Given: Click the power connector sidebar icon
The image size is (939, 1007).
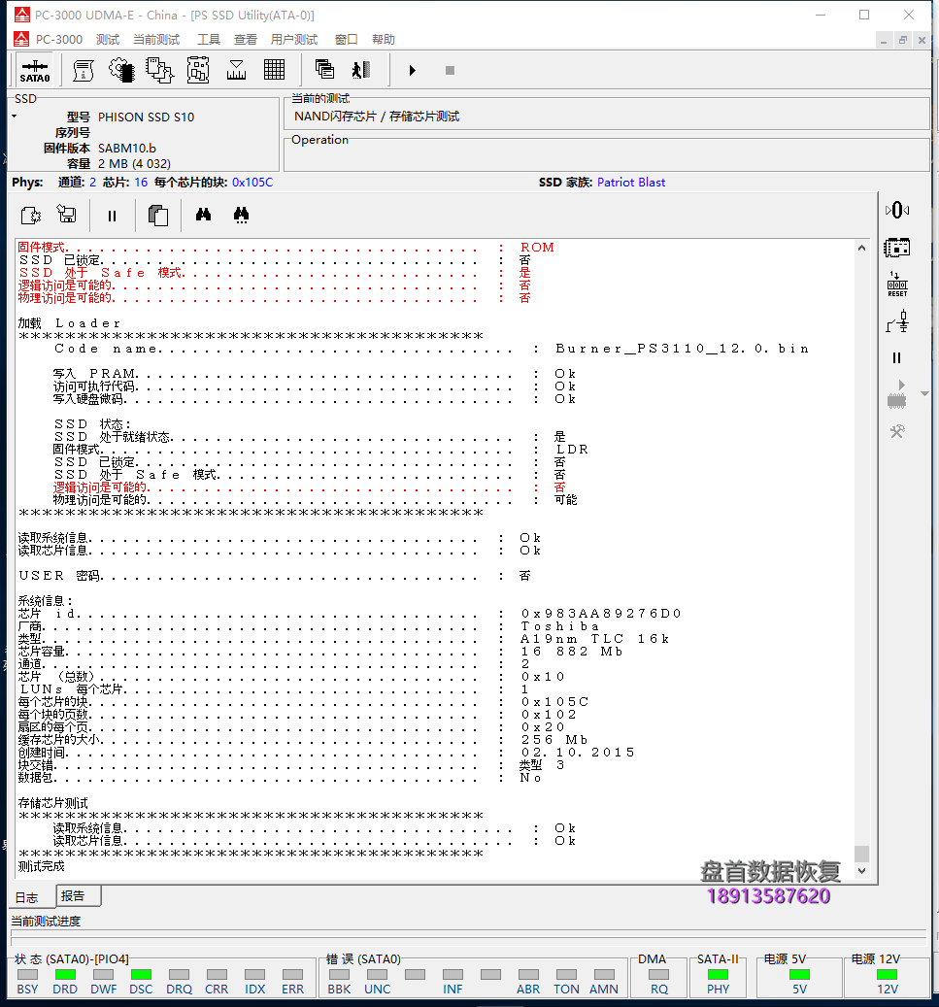Looking at the screenshot, I should click(x=897, y=321).
